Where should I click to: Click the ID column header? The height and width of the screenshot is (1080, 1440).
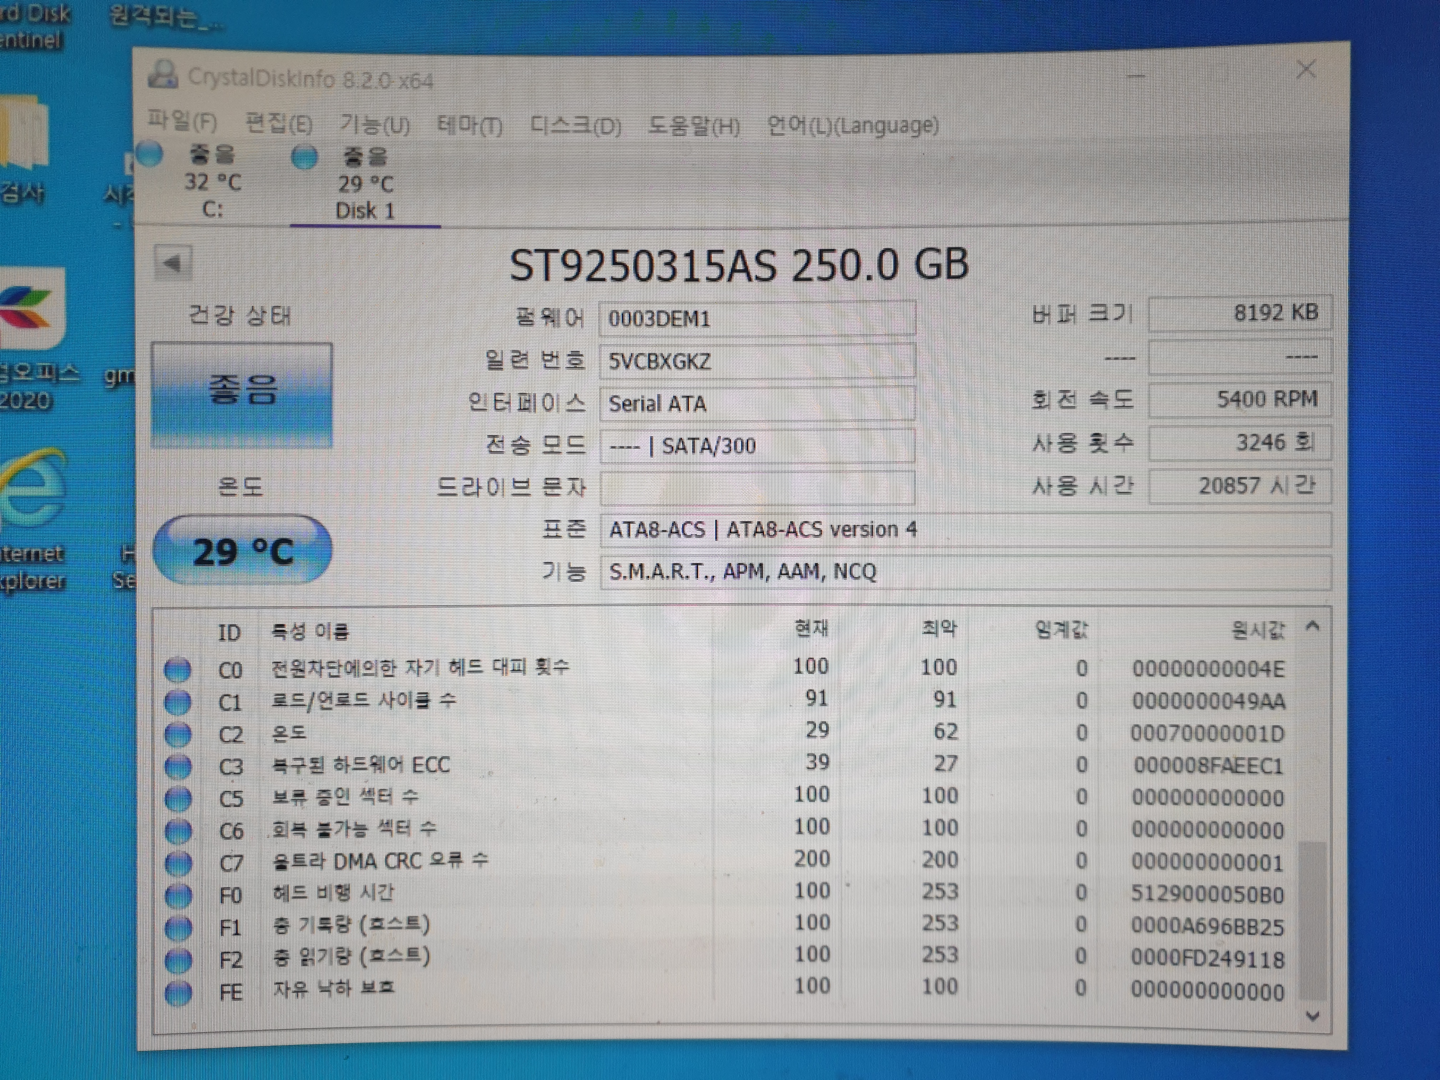(x=229, y=632)
